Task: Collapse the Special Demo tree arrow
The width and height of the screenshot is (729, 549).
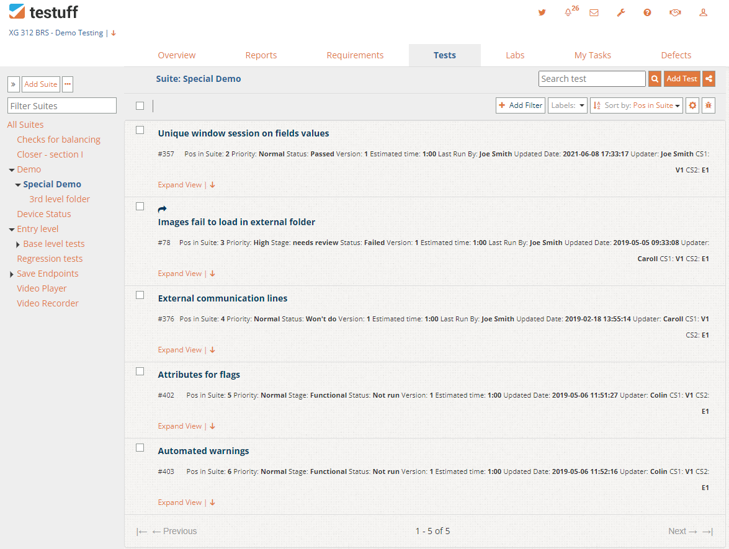Action: 17,185
